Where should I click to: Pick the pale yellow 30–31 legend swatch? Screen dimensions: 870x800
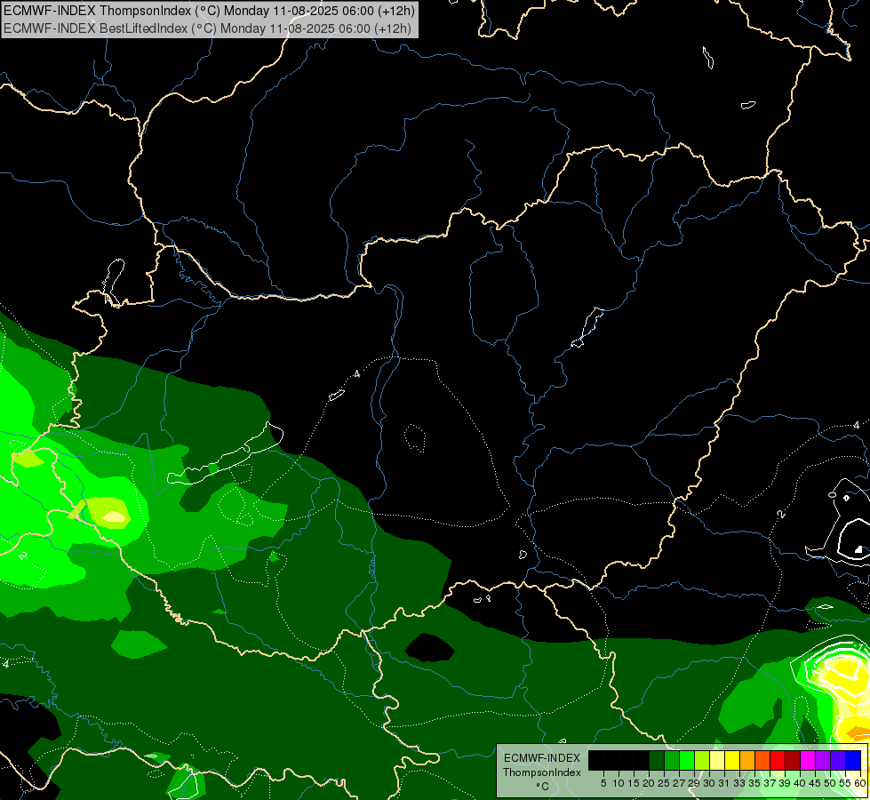pyautogui.click(x=717, y=760)
